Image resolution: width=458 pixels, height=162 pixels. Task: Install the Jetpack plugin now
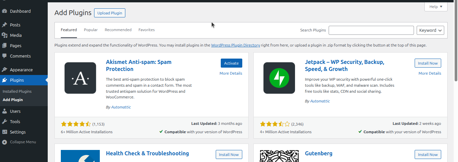(x=428, y=63)
